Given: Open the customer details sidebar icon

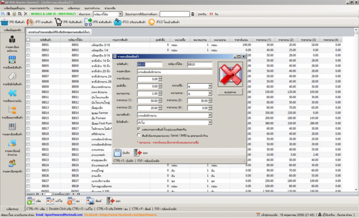Looking at the screenshot, I should point(12,163).
